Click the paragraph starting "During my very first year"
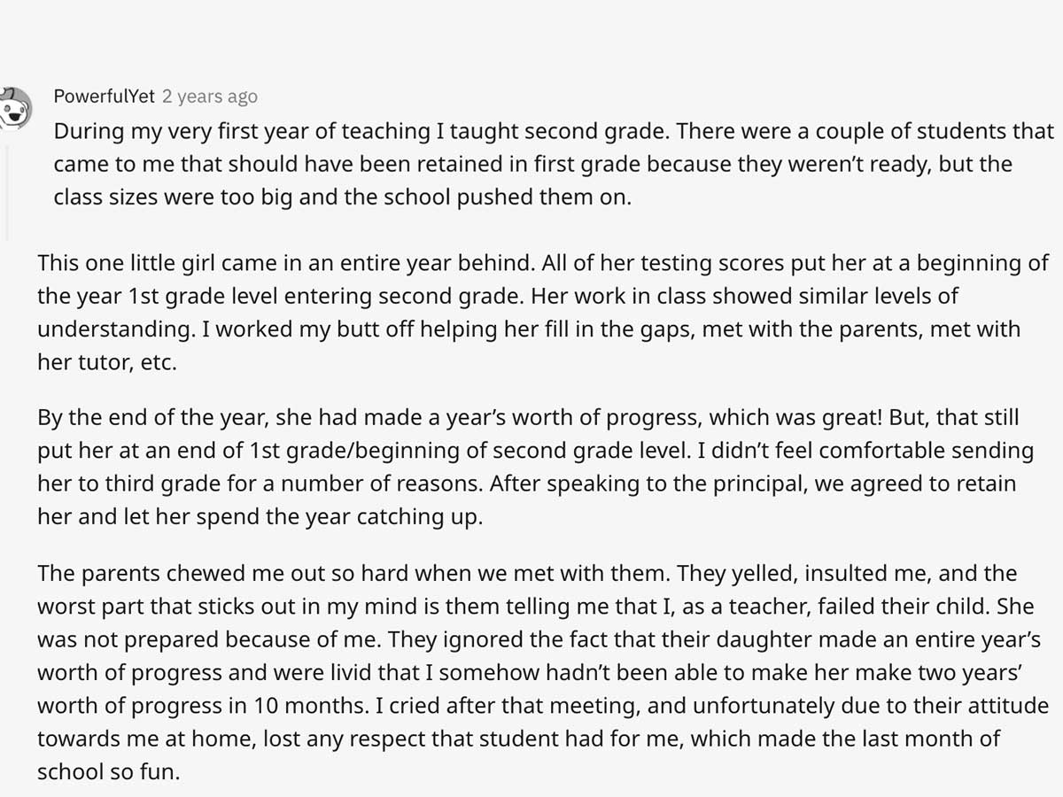 (554, 164)
